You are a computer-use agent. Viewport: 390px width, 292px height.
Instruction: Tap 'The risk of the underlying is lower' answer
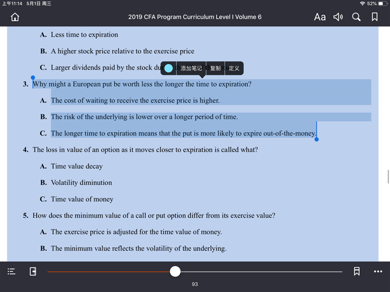tap(144, 117)
